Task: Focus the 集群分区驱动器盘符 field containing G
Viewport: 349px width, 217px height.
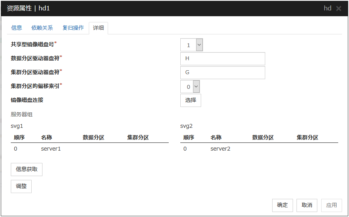Action: pyautogui.click(x=222, y=73)
